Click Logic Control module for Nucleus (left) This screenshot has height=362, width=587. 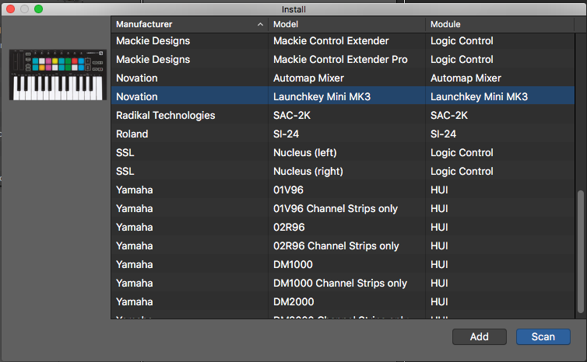pos(462,153)
